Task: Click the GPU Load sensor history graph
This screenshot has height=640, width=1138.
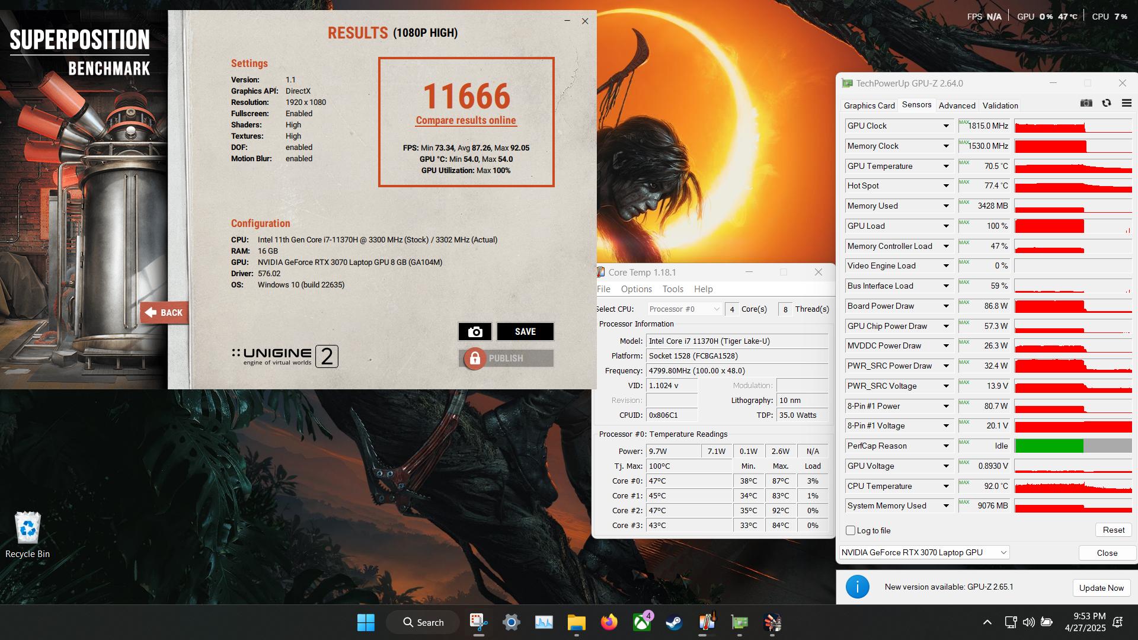Action: click(1073, 226)
